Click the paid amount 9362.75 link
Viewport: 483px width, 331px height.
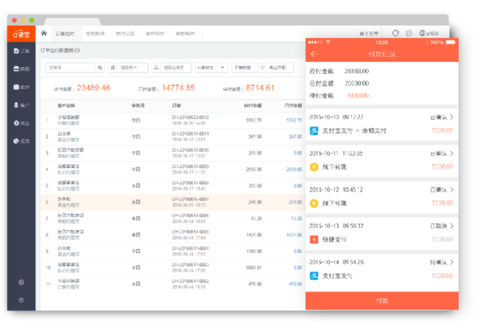point(294,120)
